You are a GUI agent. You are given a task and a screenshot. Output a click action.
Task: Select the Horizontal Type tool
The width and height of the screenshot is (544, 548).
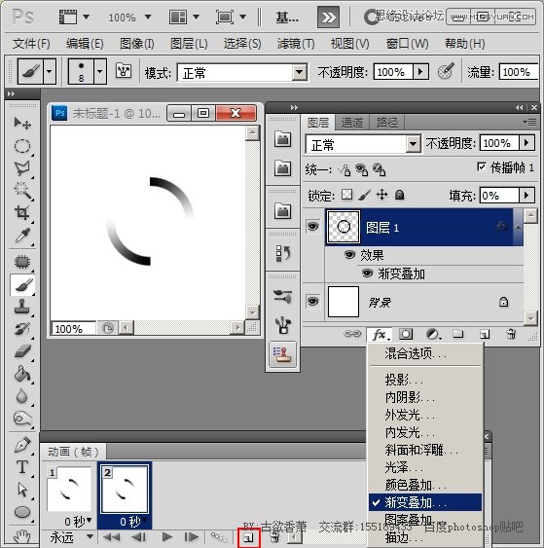tap(22, 467)
